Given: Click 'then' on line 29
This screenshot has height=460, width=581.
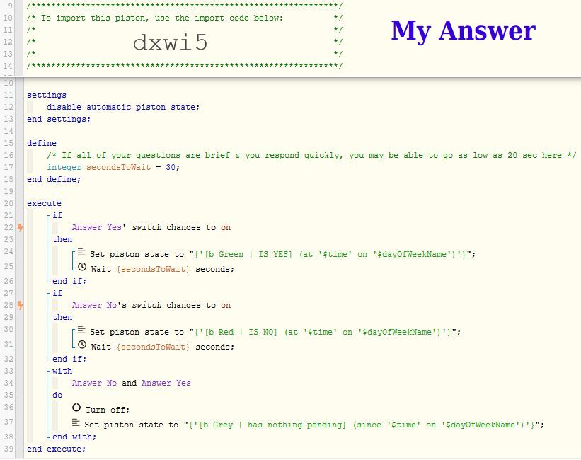Looking at the screenshot, I should coord(62,317).
